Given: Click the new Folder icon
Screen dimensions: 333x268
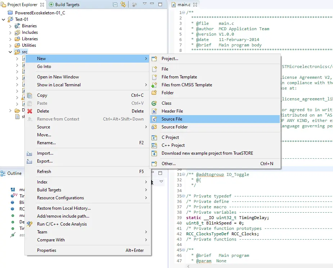Looking at the screenshot, I should [x=154, y=93].
